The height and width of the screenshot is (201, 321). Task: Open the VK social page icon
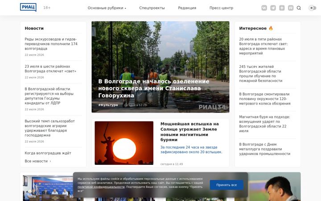(264, 8)
